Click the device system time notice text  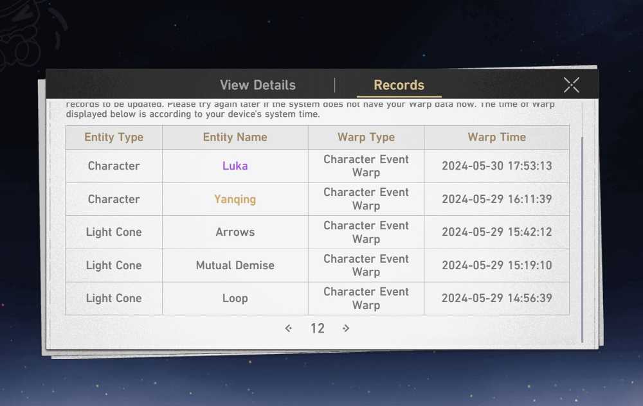coord(311,109)
